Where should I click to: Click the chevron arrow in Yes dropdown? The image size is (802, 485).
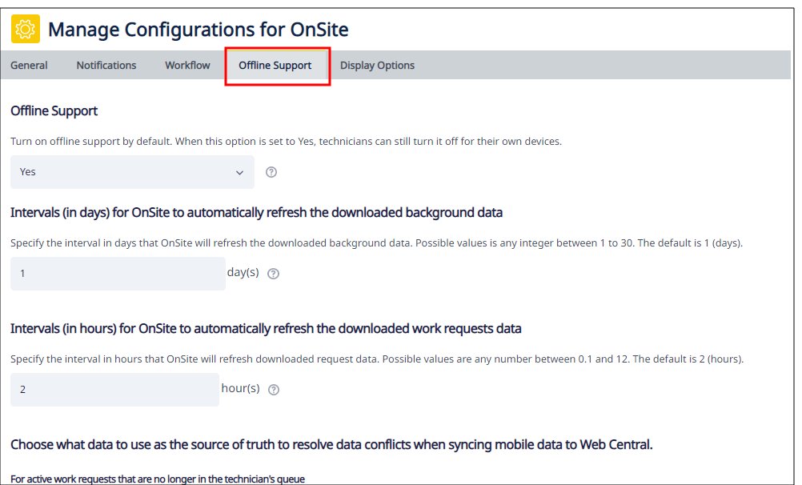click(x=239, y=172)
